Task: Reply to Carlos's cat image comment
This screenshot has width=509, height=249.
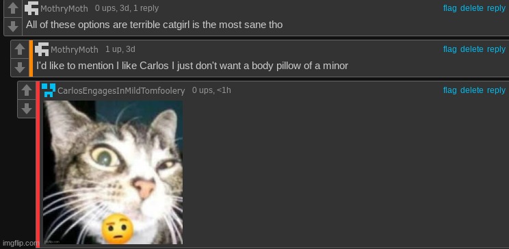Action: (496, 90)
